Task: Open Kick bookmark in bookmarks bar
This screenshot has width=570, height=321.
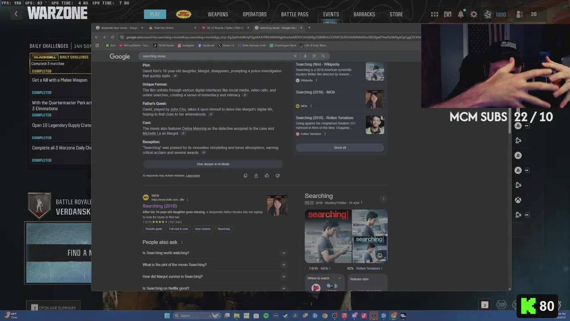Action: pos(110,45)
